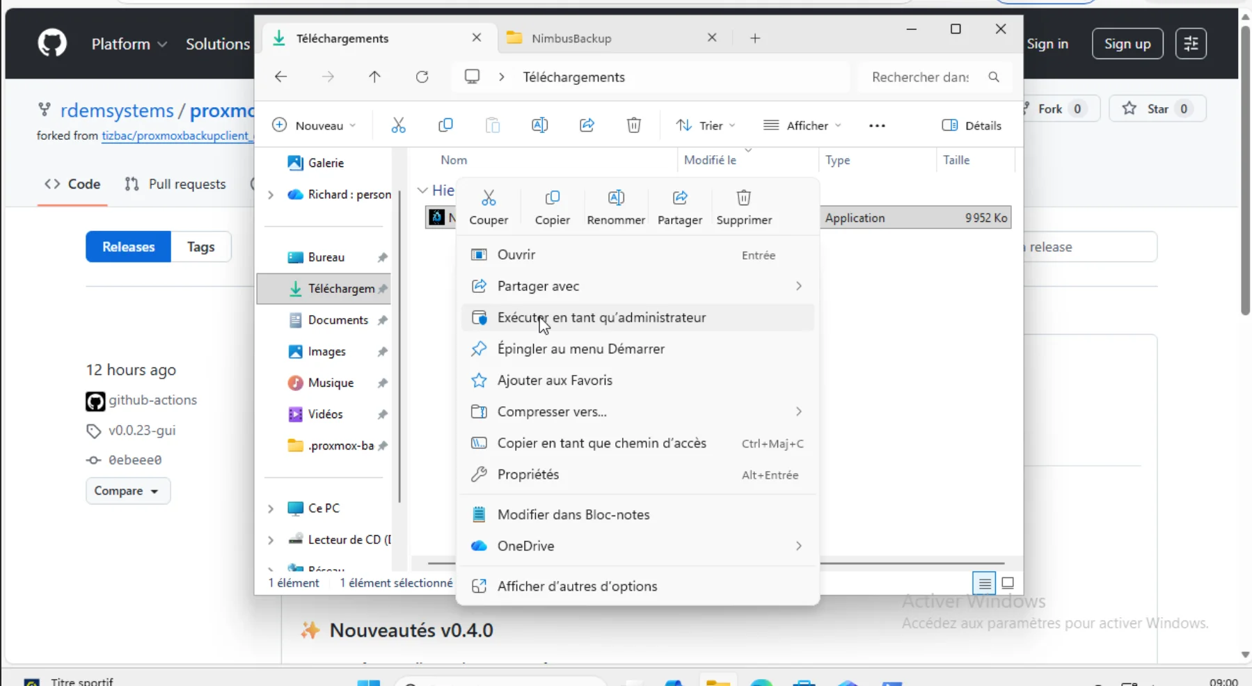1252x686 pixels.
Task: Cut the selected file using the scissors icon
Action: (397, 125)
